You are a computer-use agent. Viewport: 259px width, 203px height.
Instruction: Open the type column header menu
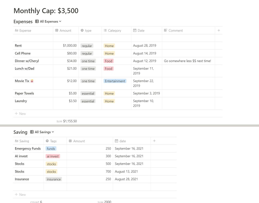(88, 30)
